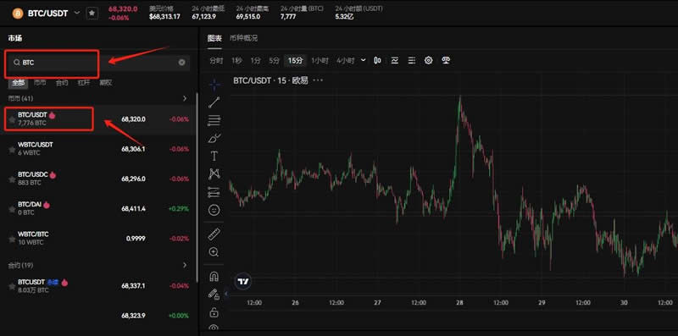Image resolution: width=678 pixels, height=336 pixels.
Task: Toggle magnet mode in drawing toolbar
Action: coord(214,276)
